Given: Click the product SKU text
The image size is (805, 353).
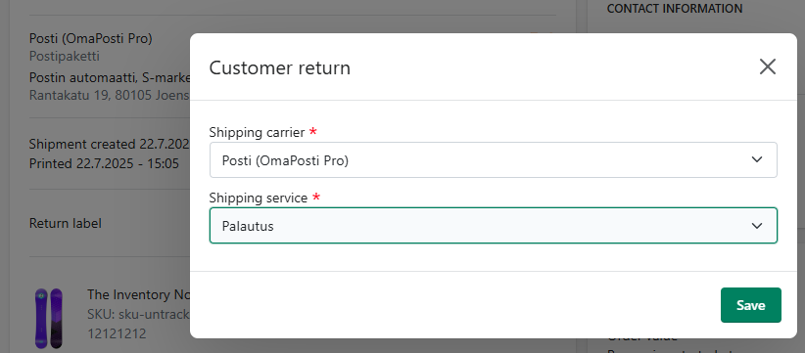Looking at the screenshot, I should click(x=139, y=314).
